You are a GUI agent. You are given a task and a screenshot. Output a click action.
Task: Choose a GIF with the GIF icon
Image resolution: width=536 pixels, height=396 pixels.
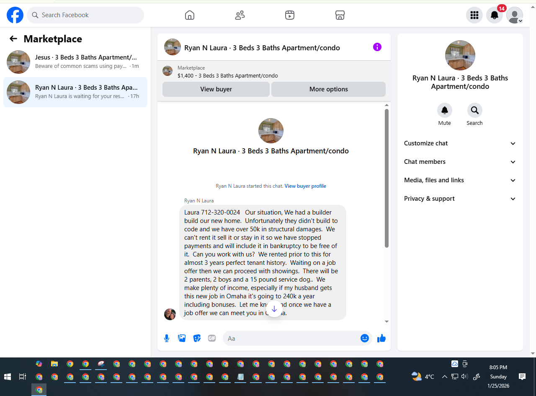coord(212,338)
